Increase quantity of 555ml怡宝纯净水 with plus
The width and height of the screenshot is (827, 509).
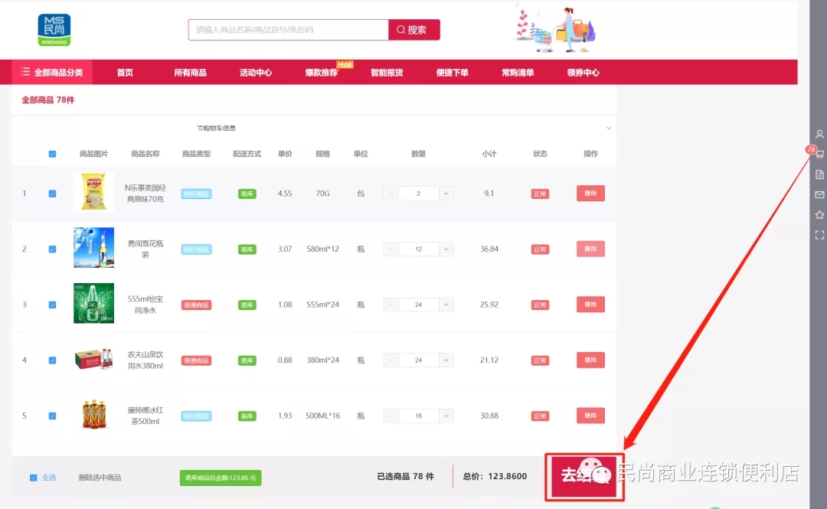point(446,305)
